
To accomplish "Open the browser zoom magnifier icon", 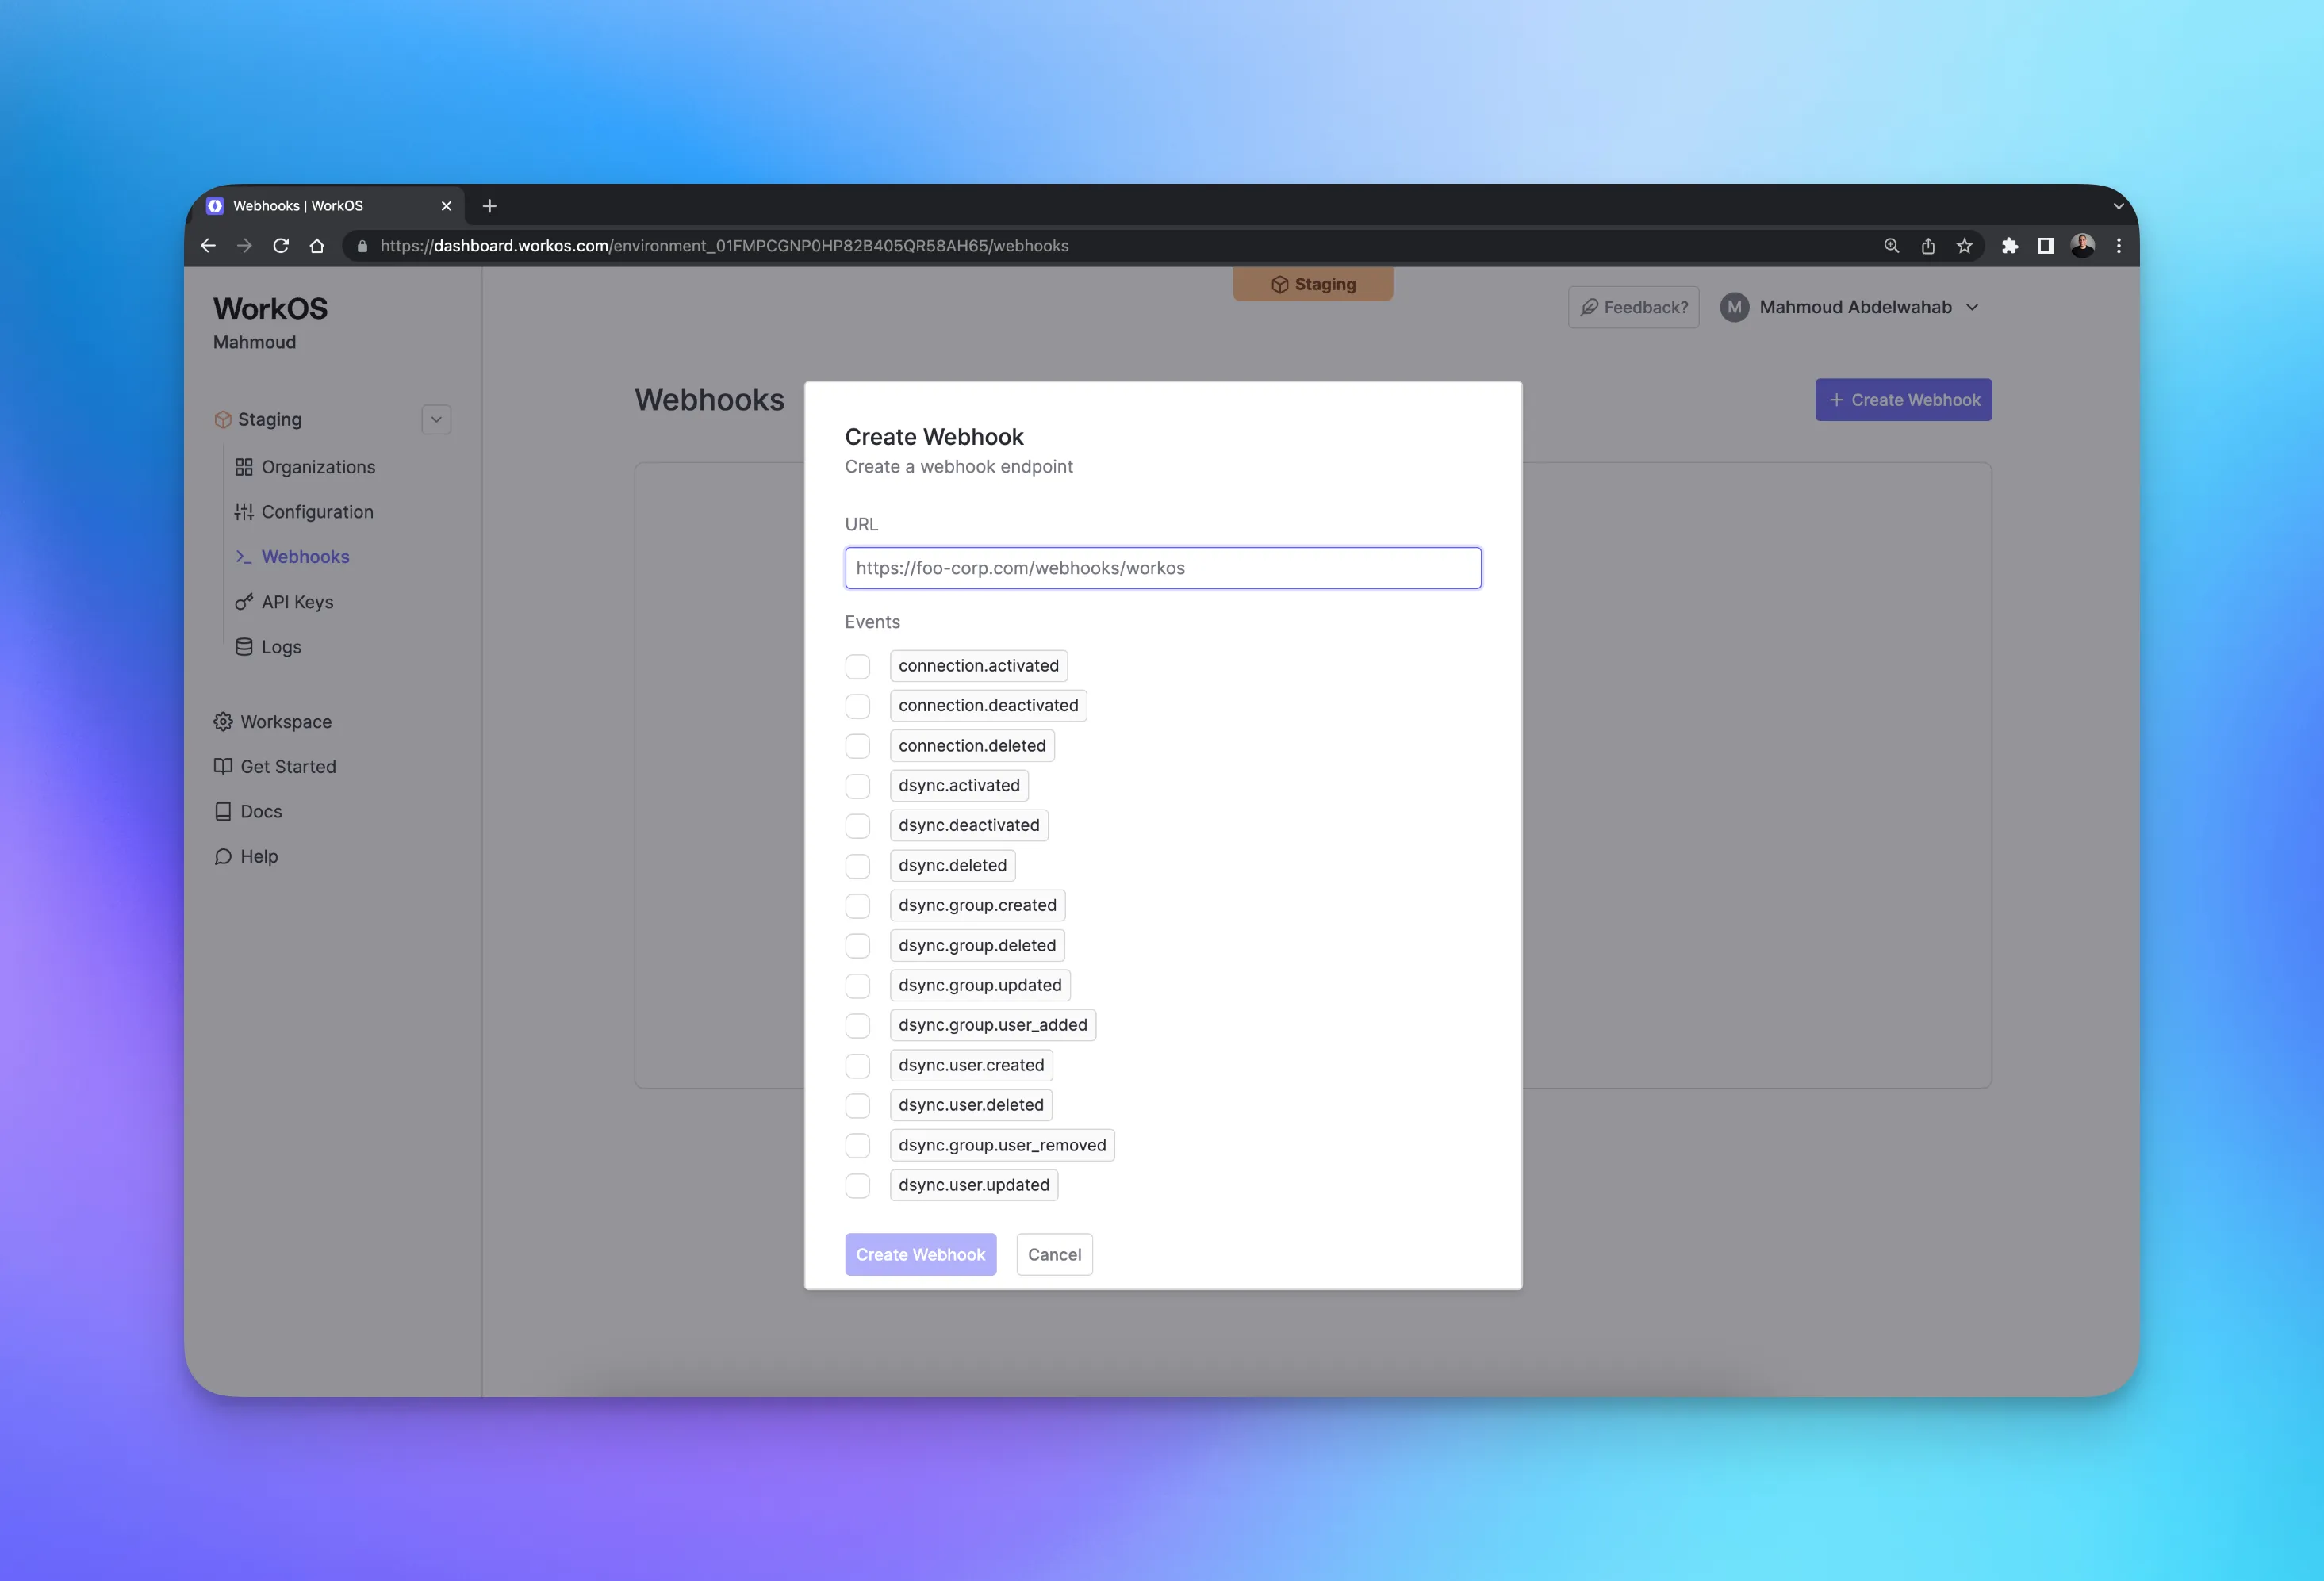I will pyautogui.click(x=1891, y=246).
